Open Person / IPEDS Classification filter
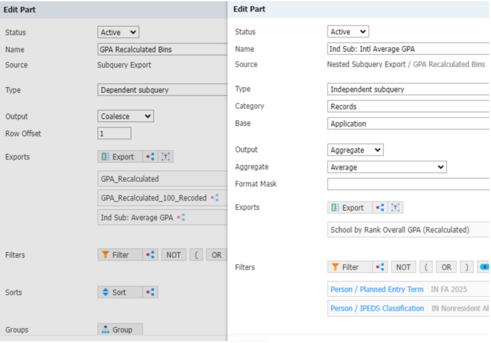Screen dimensions: 491x343 tap(377, 308)
